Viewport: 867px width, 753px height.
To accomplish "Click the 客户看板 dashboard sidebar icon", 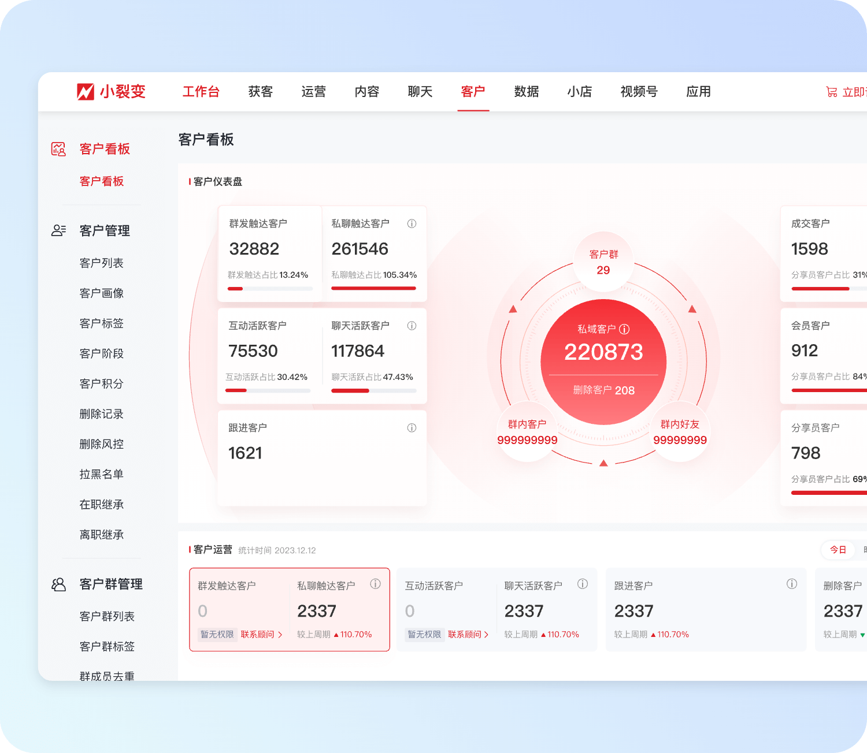I will [x=58, y=149].
